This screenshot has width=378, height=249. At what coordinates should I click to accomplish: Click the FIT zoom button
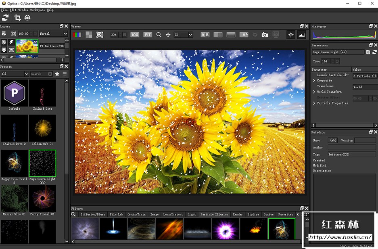[148, 35]
